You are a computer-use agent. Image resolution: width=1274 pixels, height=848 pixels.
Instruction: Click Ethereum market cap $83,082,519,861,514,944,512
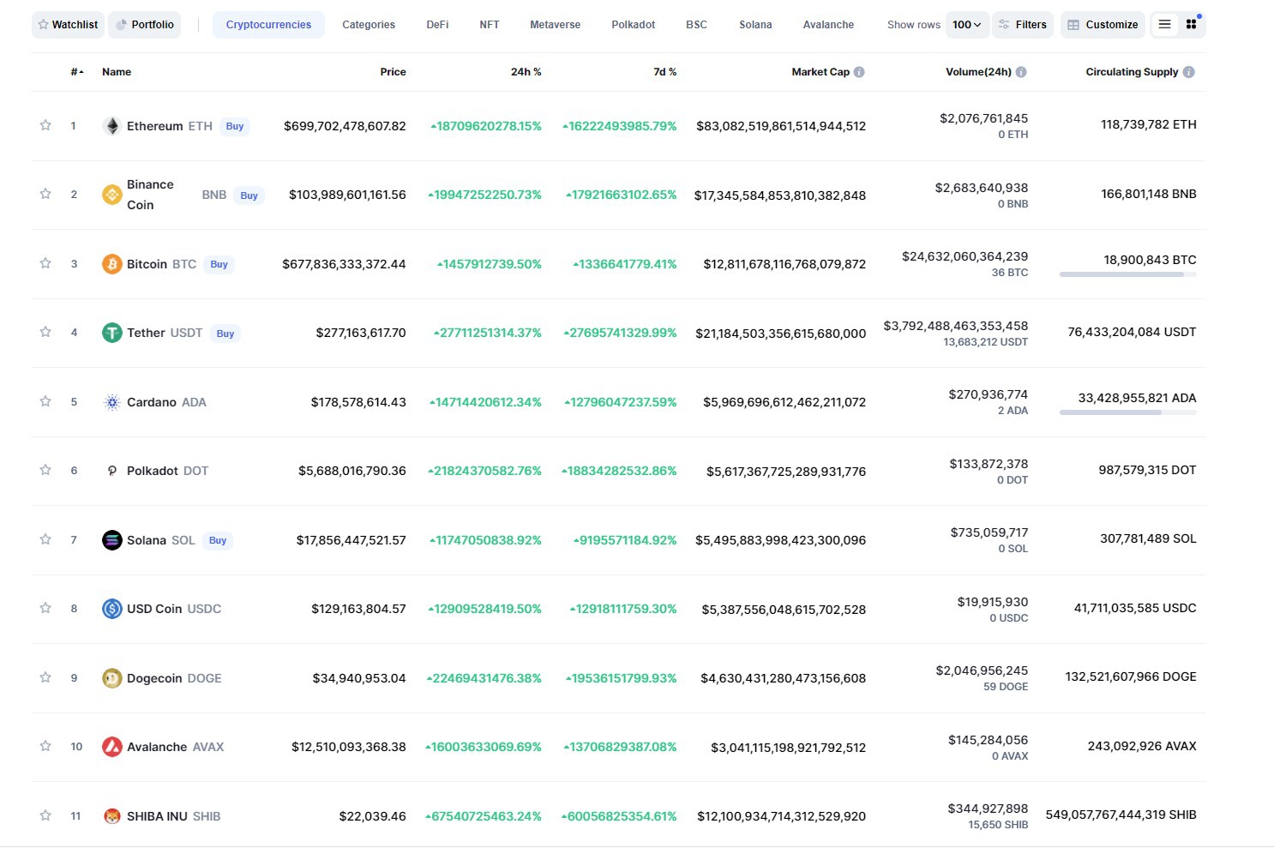(781, 126)
